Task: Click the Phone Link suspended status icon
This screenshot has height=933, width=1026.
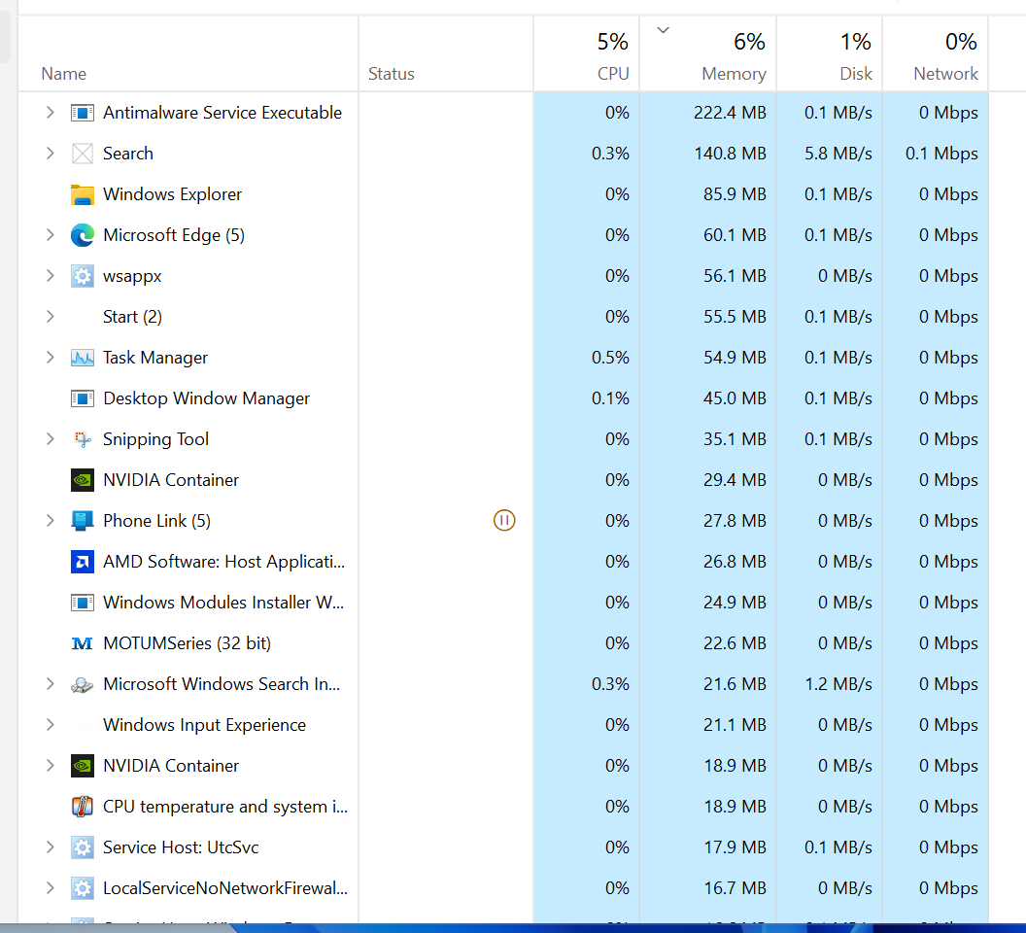Action: (x=503, y=521)
